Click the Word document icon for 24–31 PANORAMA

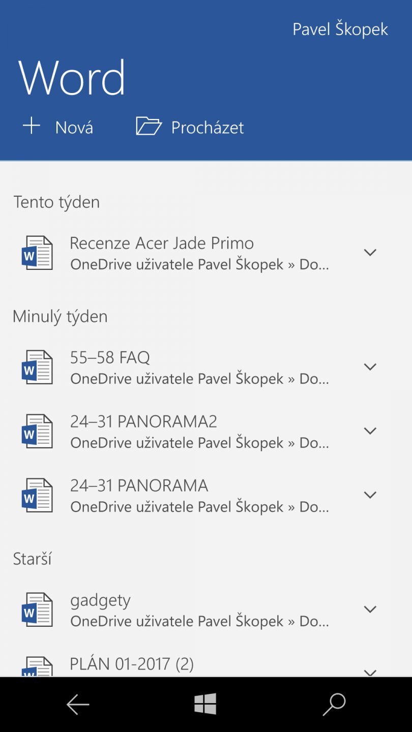(x=37, y=495)
